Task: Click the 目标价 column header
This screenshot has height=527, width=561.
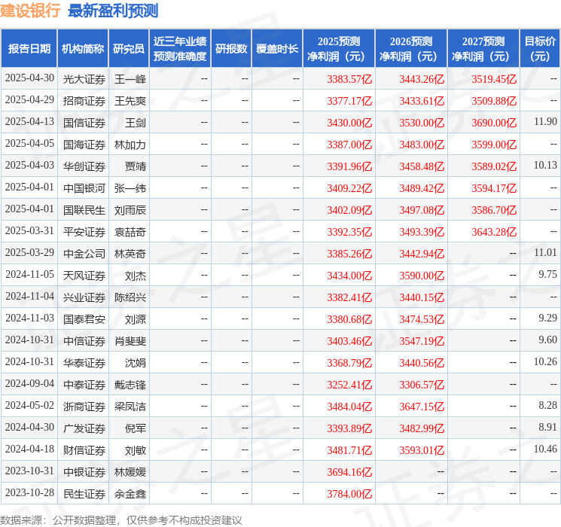Action: point(540,49)
